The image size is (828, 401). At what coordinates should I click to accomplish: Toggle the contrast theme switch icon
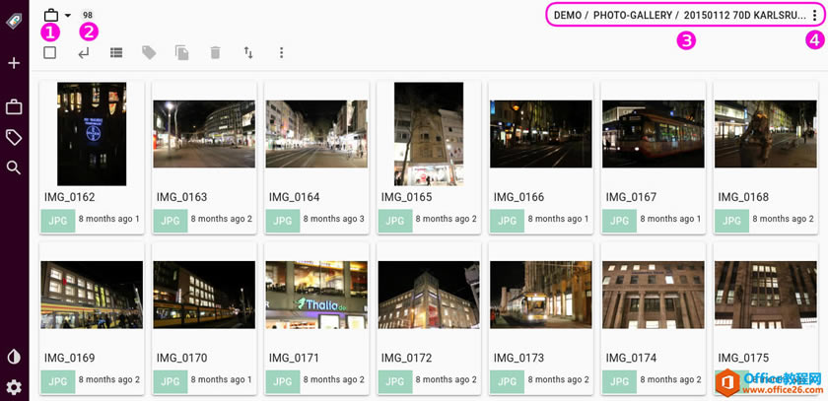pyautogui.click(x=14, y=357)
